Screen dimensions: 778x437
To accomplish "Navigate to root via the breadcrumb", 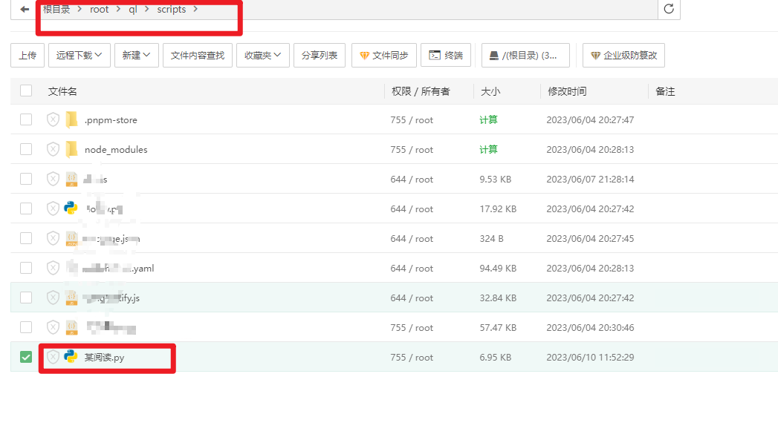I will pos(99,10).
